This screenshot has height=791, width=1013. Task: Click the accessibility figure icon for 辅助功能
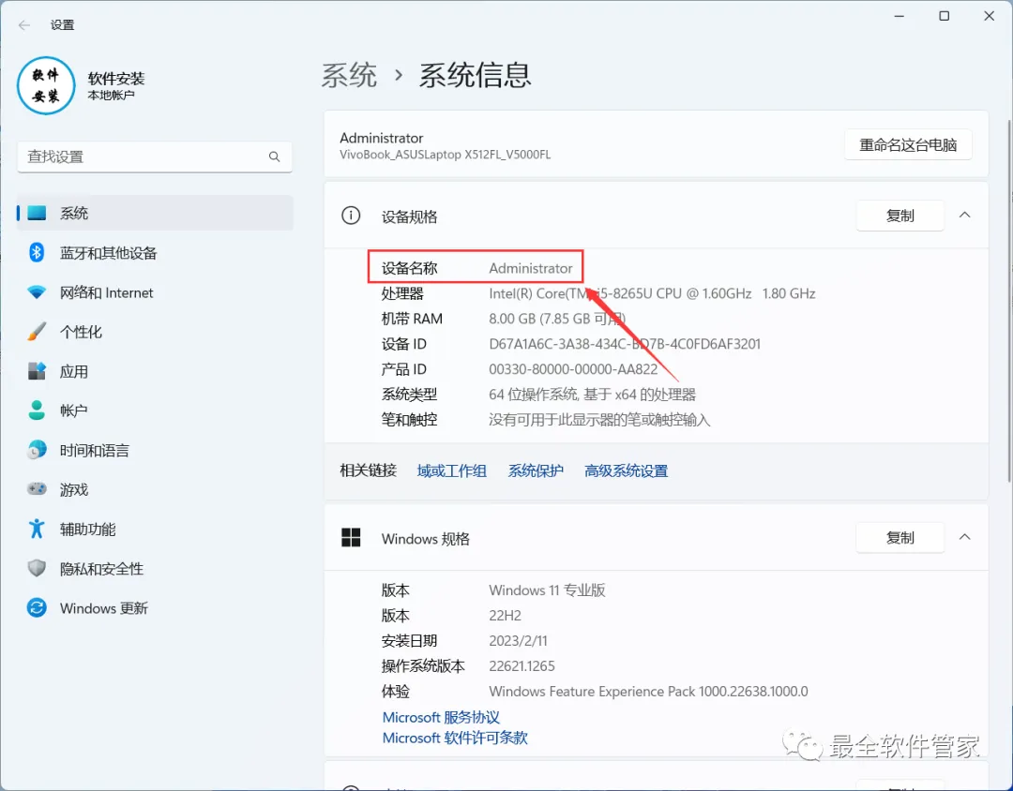click(37, 529)
